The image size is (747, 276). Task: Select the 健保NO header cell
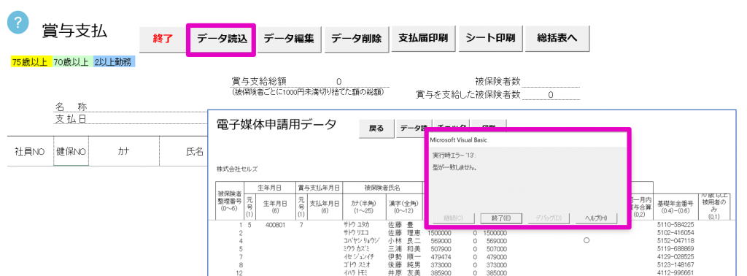point(71,152)
